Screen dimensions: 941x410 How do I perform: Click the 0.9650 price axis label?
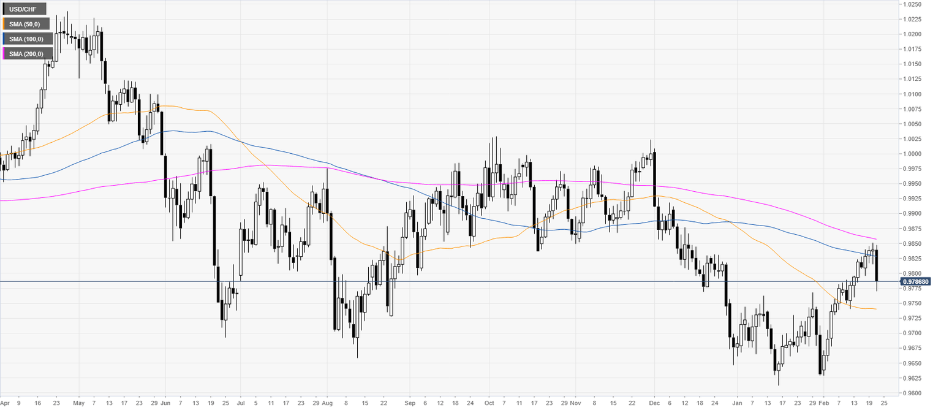pyautogui.click(x=912, y=363)
